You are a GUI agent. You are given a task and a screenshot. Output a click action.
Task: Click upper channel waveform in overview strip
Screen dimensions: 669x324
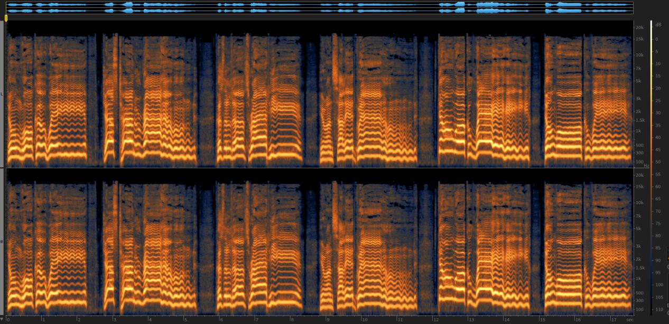click(x=317, y=5)
